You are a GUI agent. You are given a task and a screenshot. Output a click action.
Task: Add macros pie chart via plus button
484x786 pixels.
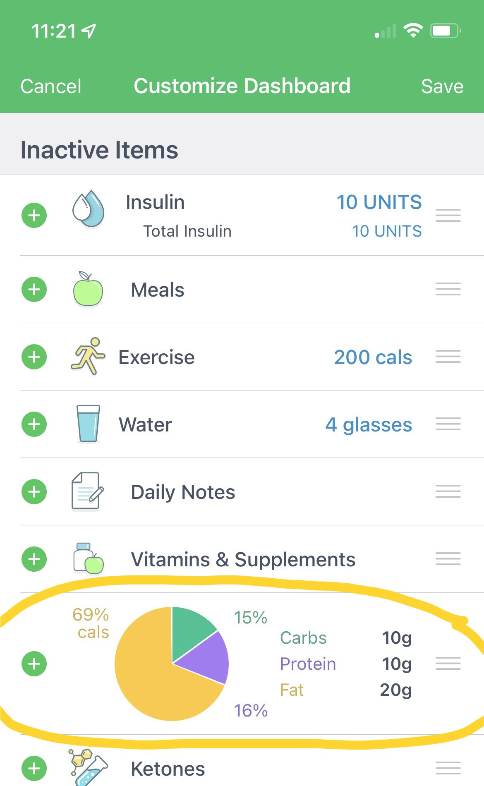tap(34, 664)
